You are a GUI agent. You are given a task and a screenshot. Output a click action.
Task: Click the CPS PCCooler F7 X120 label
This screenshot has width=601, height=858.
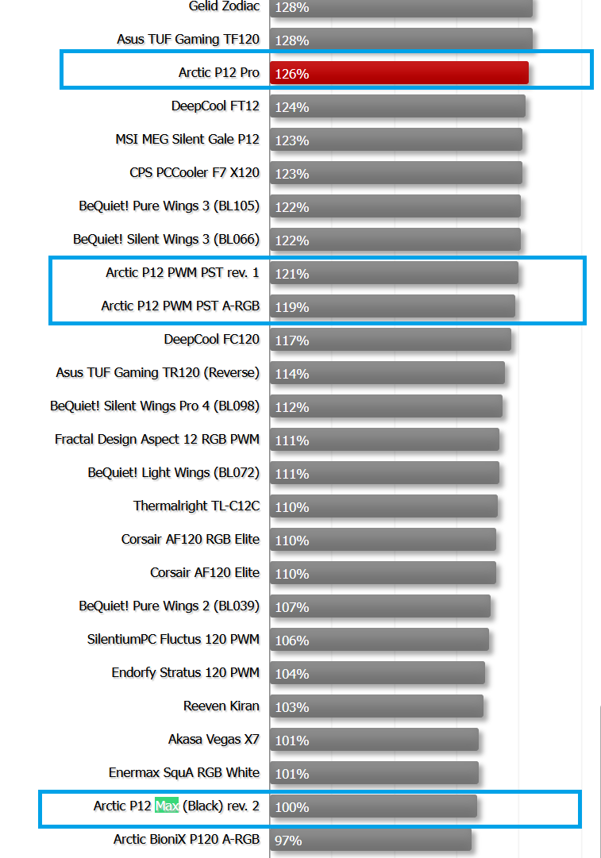195,173
